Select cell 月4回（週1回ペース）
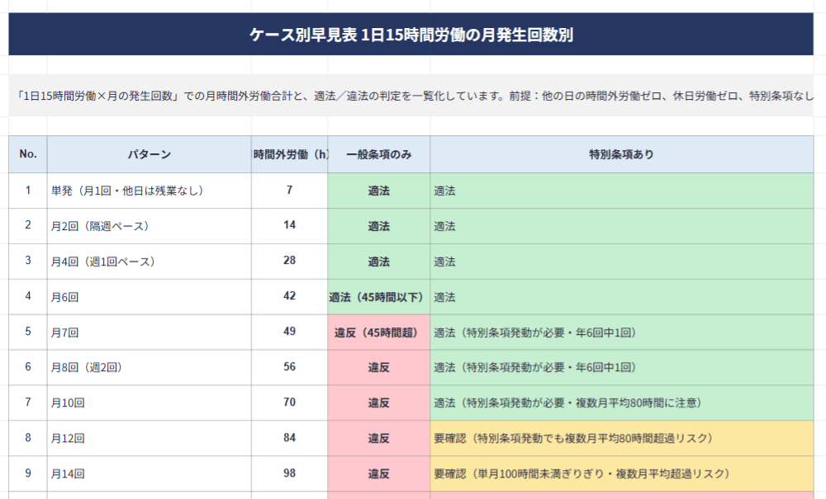Image resolution: width=826 pixels, height=499 pixels. 149,261
